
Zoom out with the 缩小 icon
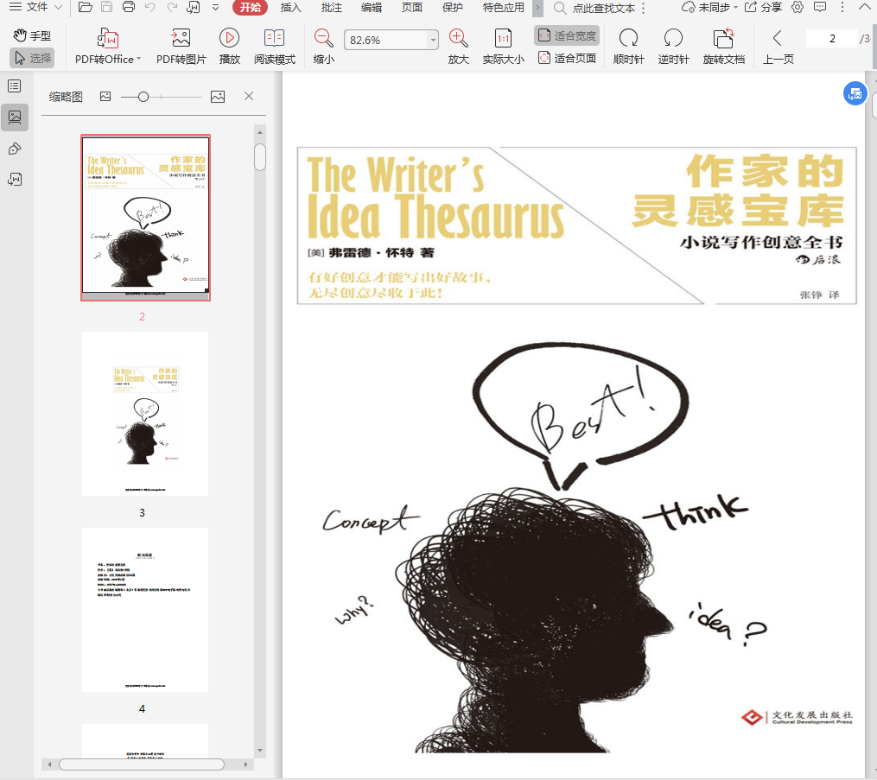tap(323, 39)
